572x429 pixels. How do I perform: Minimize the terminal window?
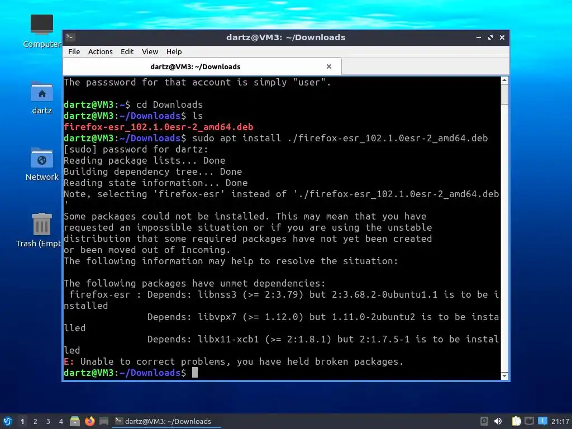(x=479, y=37)
